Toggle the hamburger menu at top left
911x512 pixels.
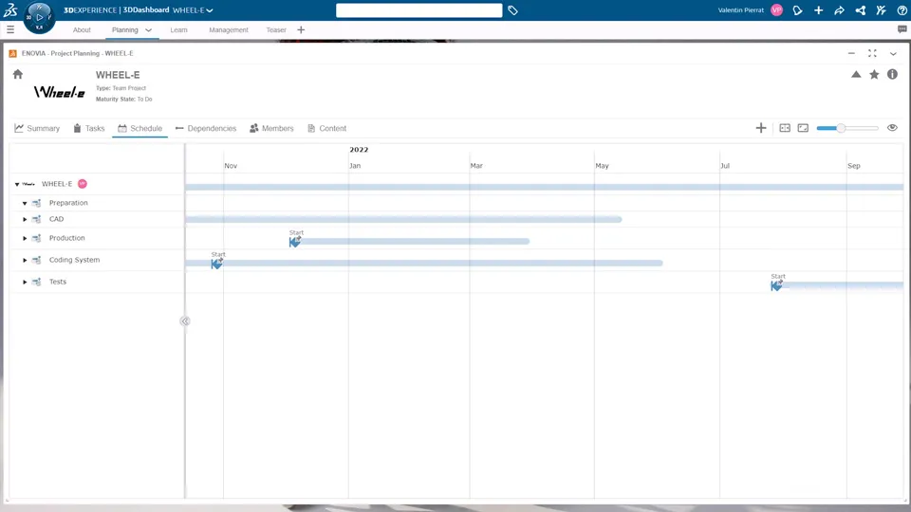click(x=10, y=30)
